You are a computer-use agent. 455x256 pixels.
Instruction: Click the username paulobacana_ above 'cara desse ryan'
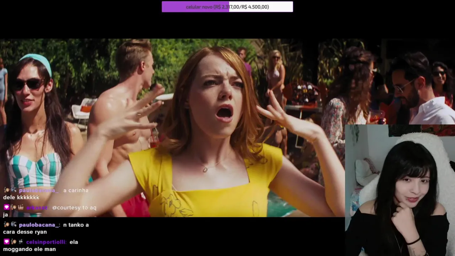pyautogui.click(x=39, y=225)
